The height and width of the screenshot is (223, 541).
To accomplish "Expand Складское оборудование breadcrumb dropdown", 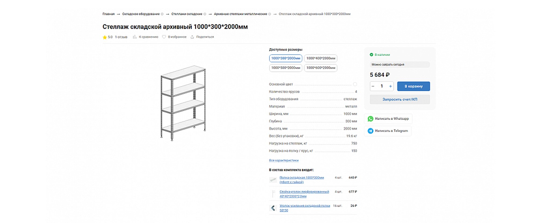I will click(x=162, y=14).
